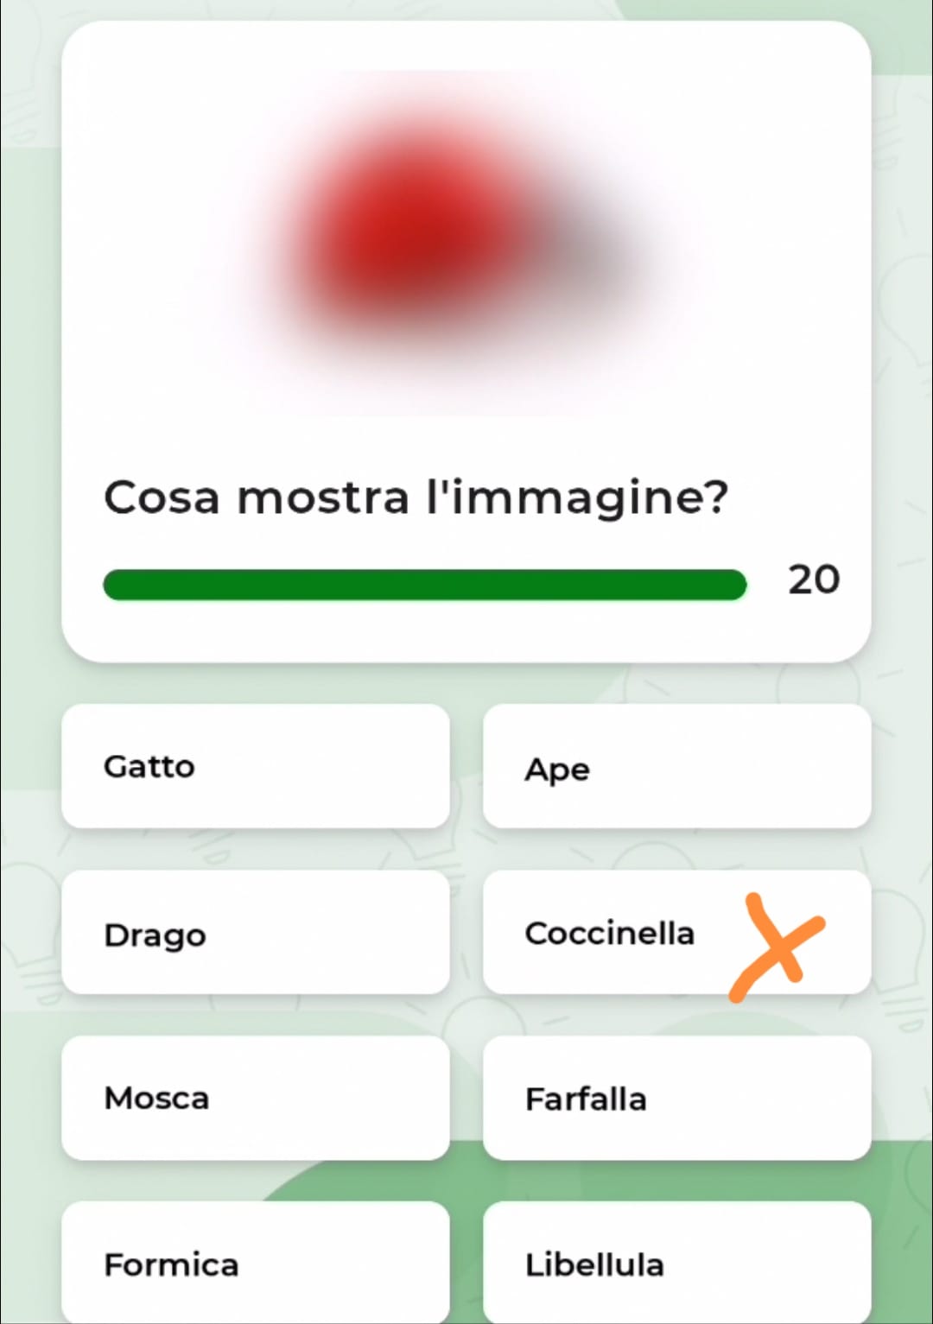This screenshot has height=1324, width=933.
Task: Click the countdown number 20
Action: click(813, 580)
